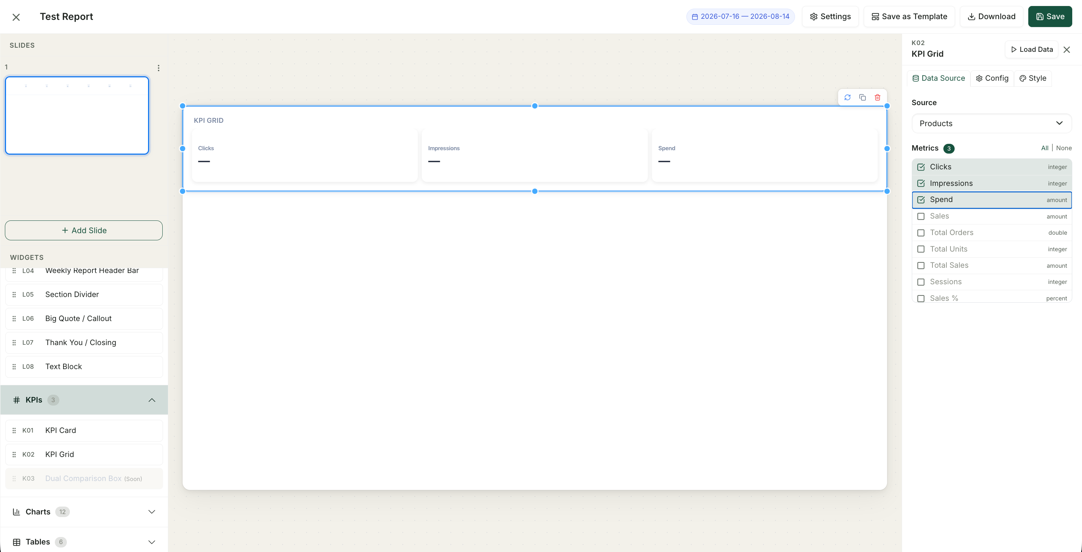1082x552 pixels.
Task: Check the Total Units metric
Action: click(x=921, y=249)
